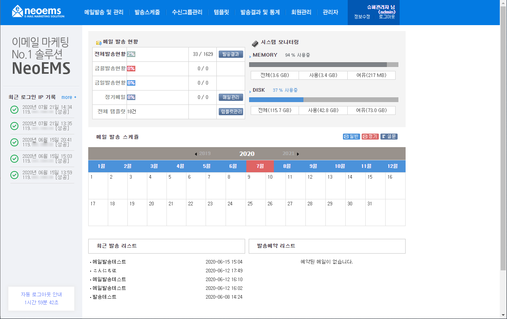
Task: Select the 일반 mail type legend icon
Action: tap(352, 136)
